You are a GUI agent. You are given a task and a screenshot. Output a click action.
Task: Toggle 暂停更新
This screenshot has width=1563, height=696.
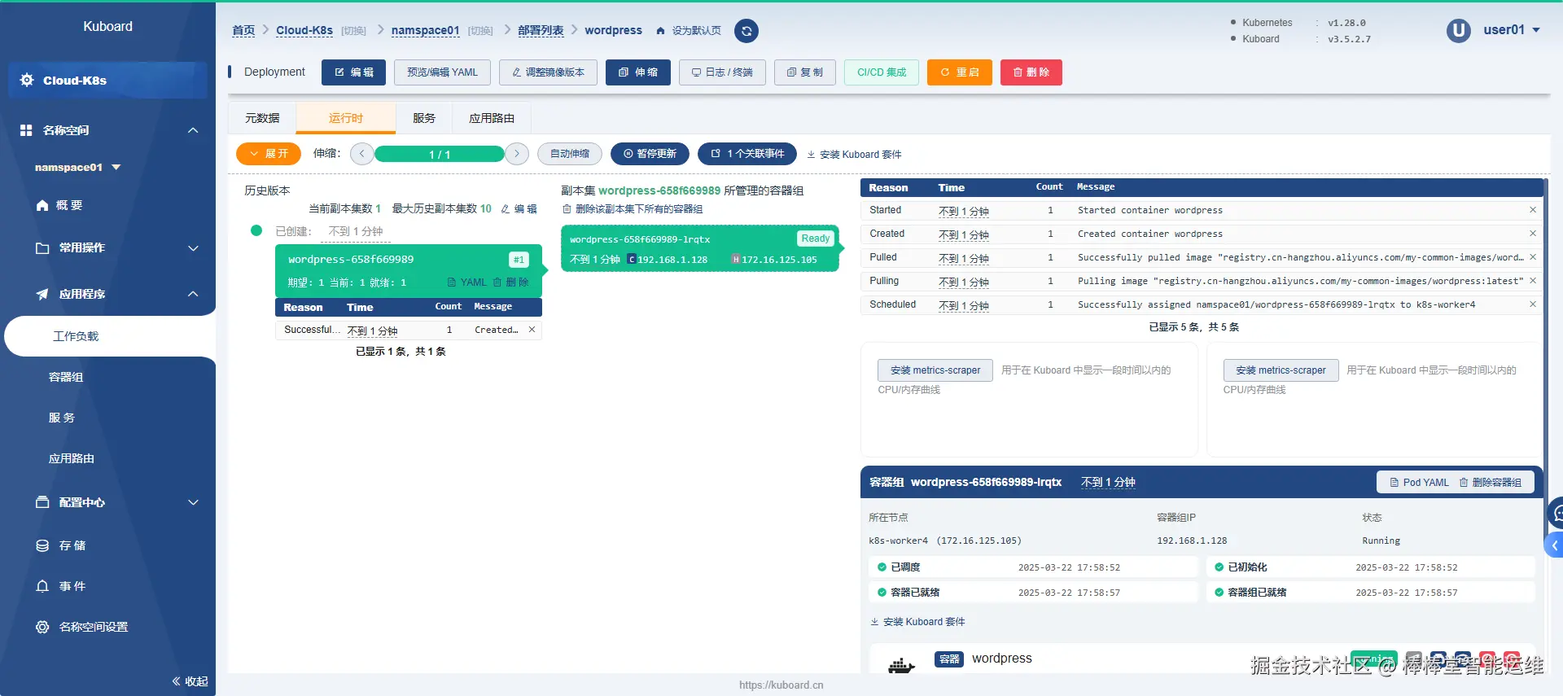pyautogui.click(x=650, y=154)
